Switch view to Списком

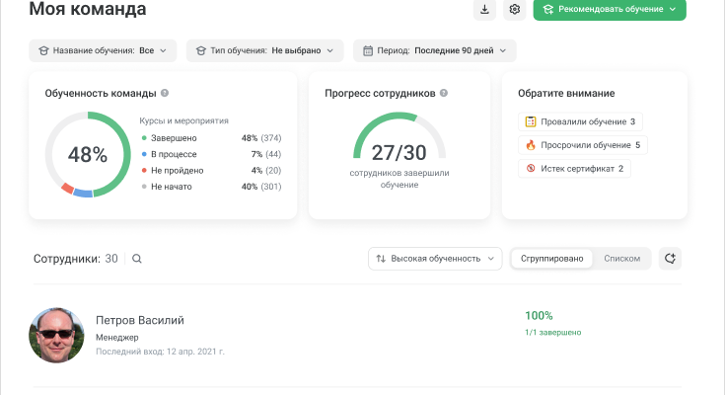(621, 259)
